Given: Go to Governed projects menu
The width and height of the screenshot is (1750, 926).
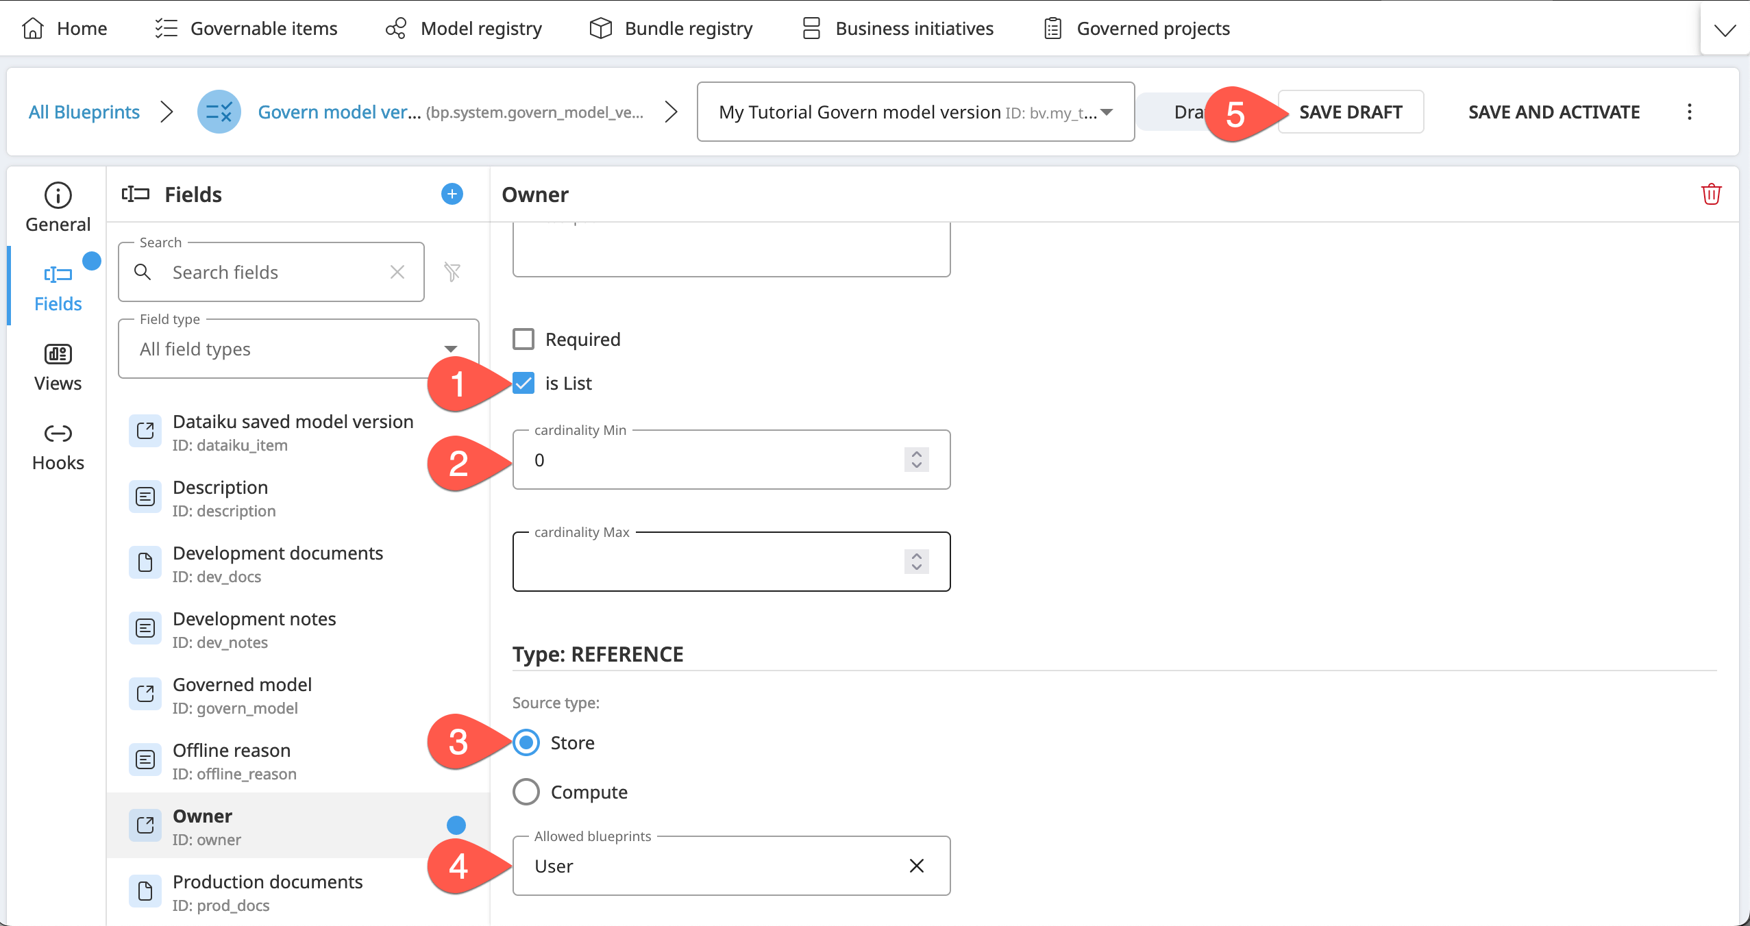Looking at the screenshot, I should pyautogui.click(x=1137, y=28).
